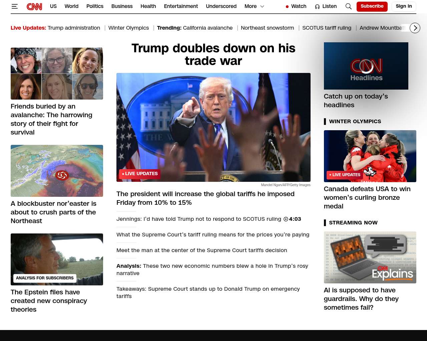
Task: Read 'AI is supposed to have guardrails' story
Action: click(x=361, y=299)
